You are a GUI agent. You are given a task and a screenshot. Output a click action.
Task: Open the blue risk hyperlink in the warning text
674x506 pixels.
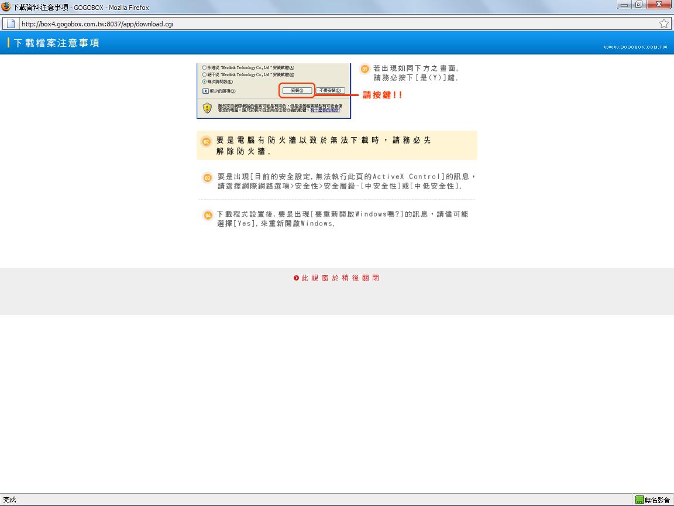point(325,110)
